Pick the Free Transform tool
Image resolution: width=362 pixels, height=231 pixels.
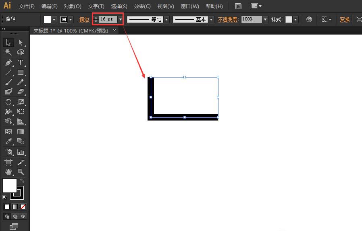pos(21,112)
